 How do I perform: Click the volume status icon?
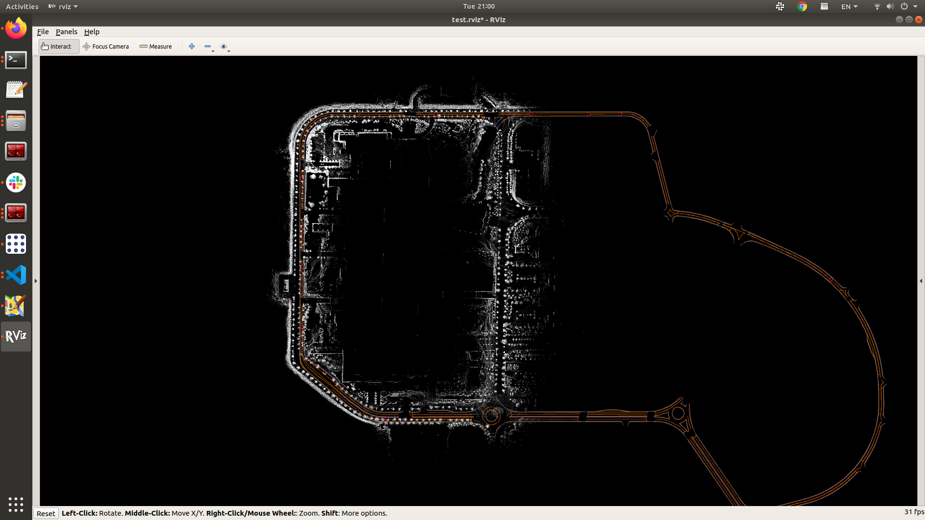(890, 6)
